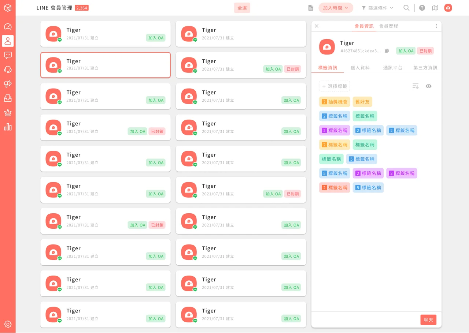The width and height of the screenshot is (469, 333).
Task: Toggle tag visibility with the eye icon
Action: coord(428,86)
